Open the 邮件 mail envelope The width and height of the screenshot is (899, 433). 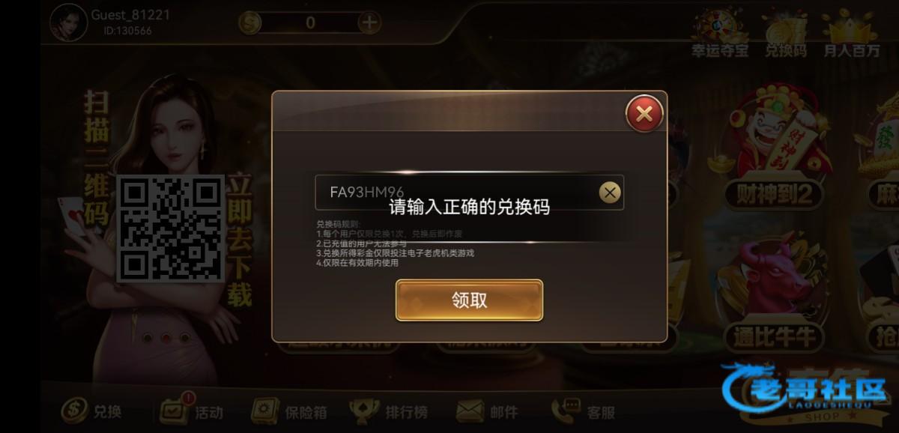pos(487,411)
